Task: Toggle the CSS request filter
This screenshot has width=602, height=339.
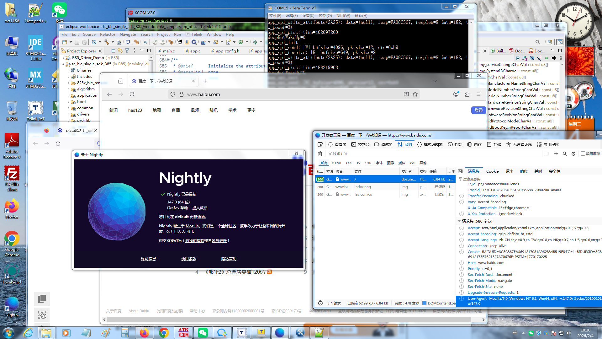Action: pos(349,163)
